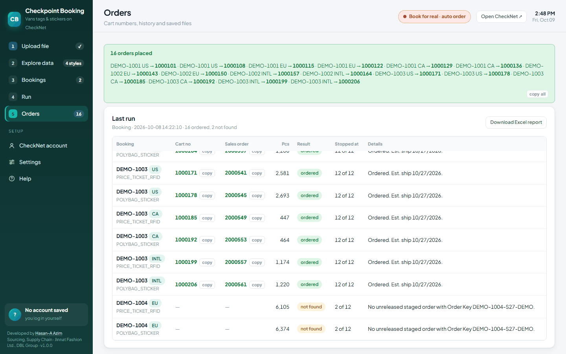Open the Bookings step
Viewport: 566px width, 354px height.
tap(46, 80)
